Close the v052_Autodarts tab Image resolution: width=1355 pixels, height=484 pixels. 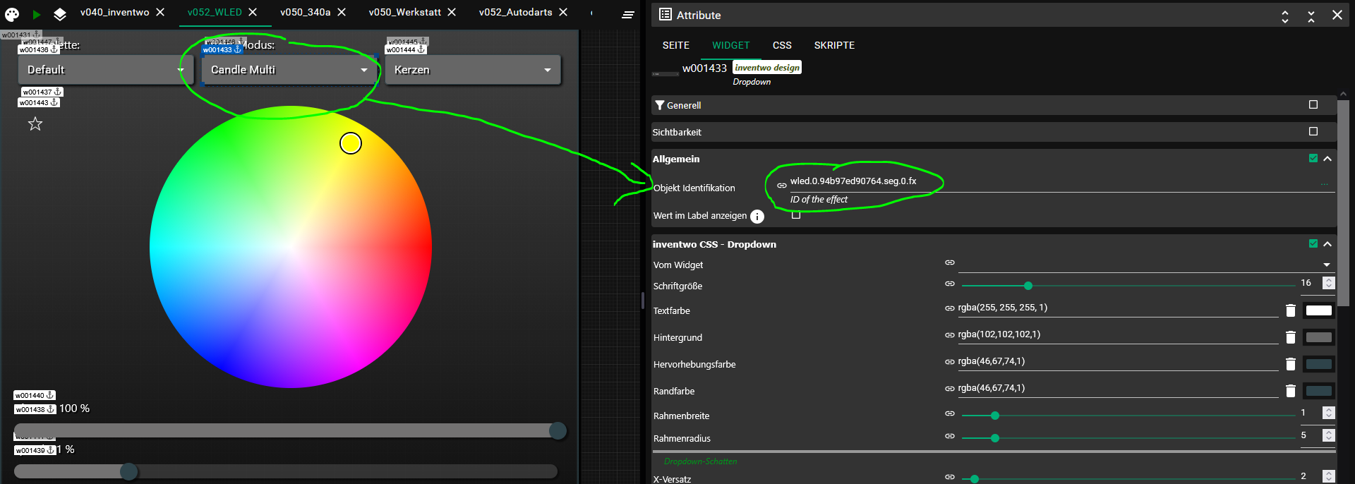[563, 12]
